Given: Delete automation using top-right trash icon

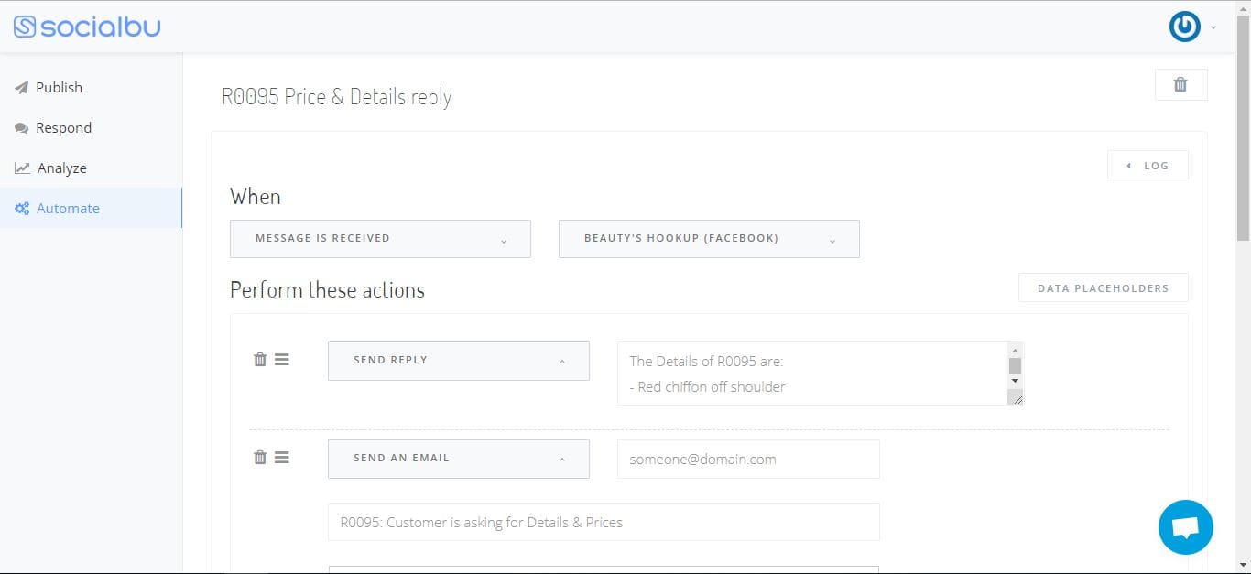Looking at the screenshot, I should point(1180,84).
